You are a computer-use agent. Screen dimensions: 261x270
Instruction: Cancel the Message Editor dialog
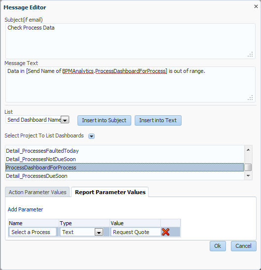243,246
